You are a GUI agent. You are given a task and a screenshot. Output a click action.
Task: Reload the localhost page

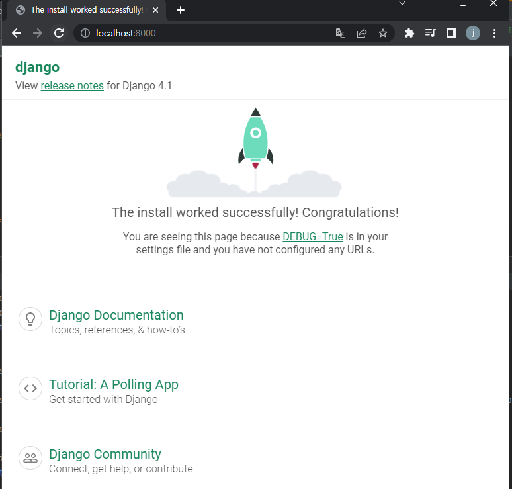click(59, 33)
